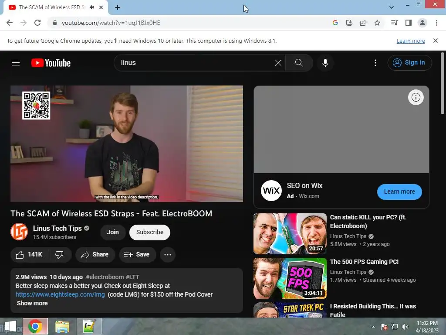Open 'The 500 FPS Gaming PC!' thumbnail
This screenshot has width=446, height=335.
[x=290, y=278]
